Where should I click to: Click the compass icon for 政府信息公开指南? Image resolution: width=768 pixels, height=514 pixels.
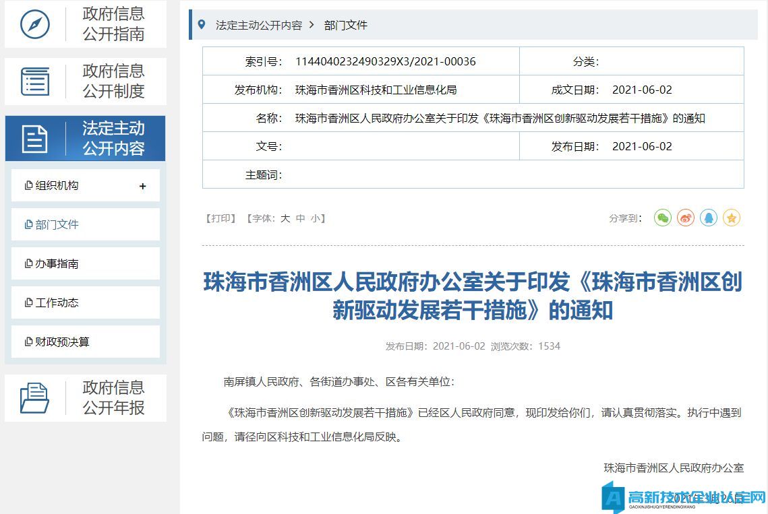click(35, 24)
